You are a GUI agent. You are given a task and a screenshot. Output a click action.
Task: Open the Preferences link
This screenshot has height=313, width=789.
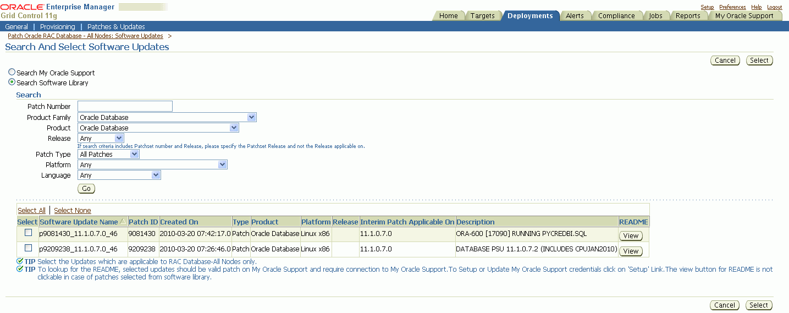point(732,7)
